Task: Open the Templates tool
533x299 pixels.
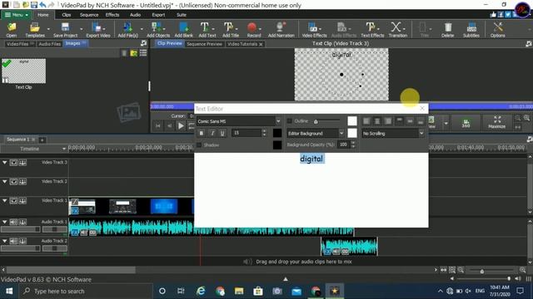Action: pyautogui.click(x=35, y=30)
